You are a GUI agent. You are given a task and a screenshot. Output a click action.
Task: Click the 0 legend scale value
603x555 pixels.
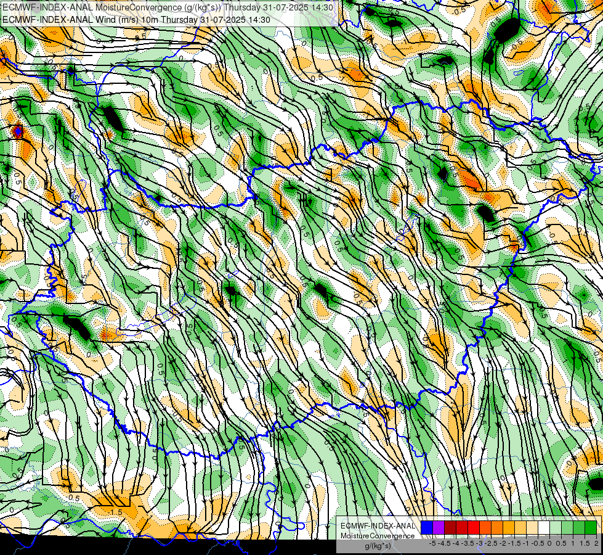coord(549,543)
